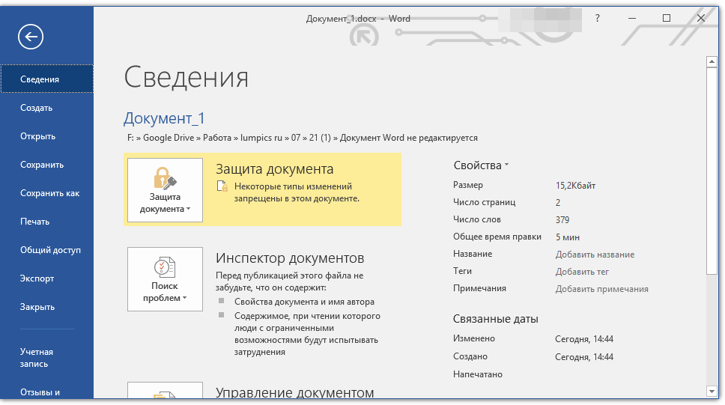Click Сохранить in the backstage menu
Screen dimensions: 725x405
pyautogui.click(x=42, y=165)
